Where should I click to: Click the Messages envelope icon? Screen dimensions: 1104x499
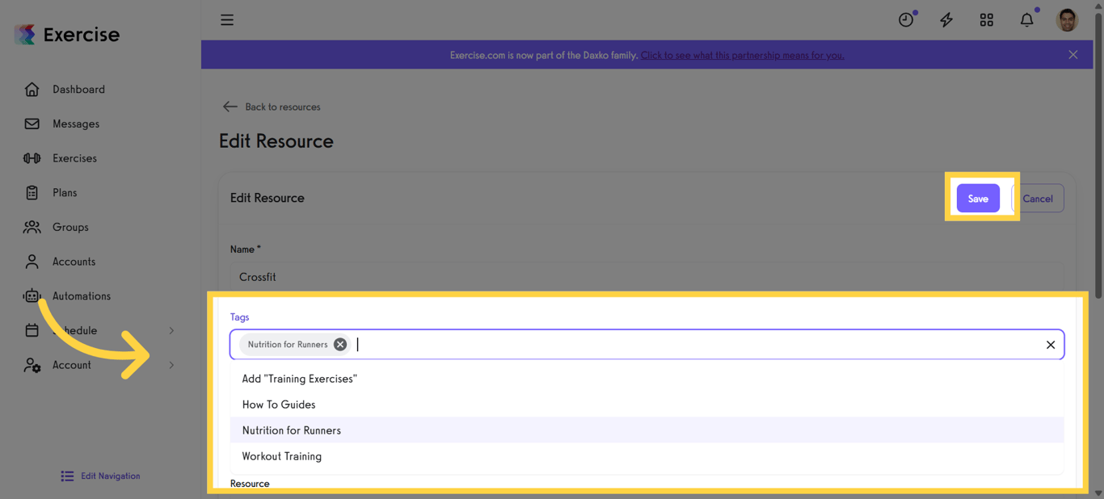click(x=32, y=124)
